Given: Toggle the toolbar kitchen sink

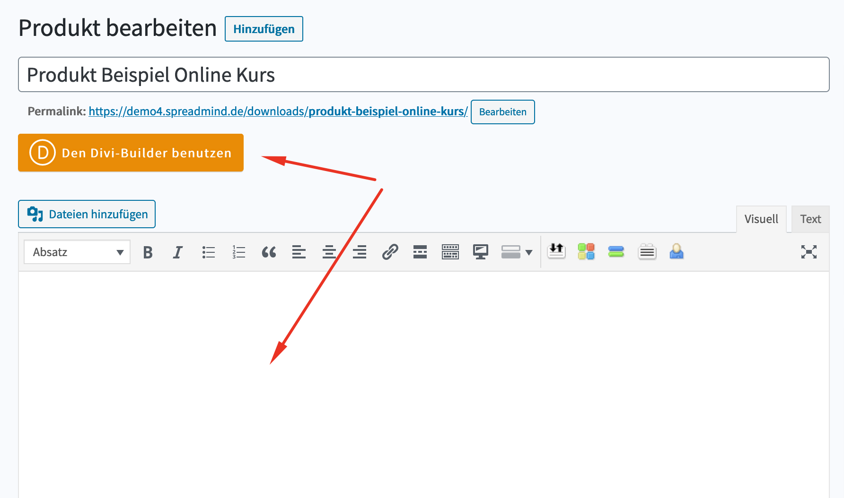Looking at the screenshot, I should (450, 252).
